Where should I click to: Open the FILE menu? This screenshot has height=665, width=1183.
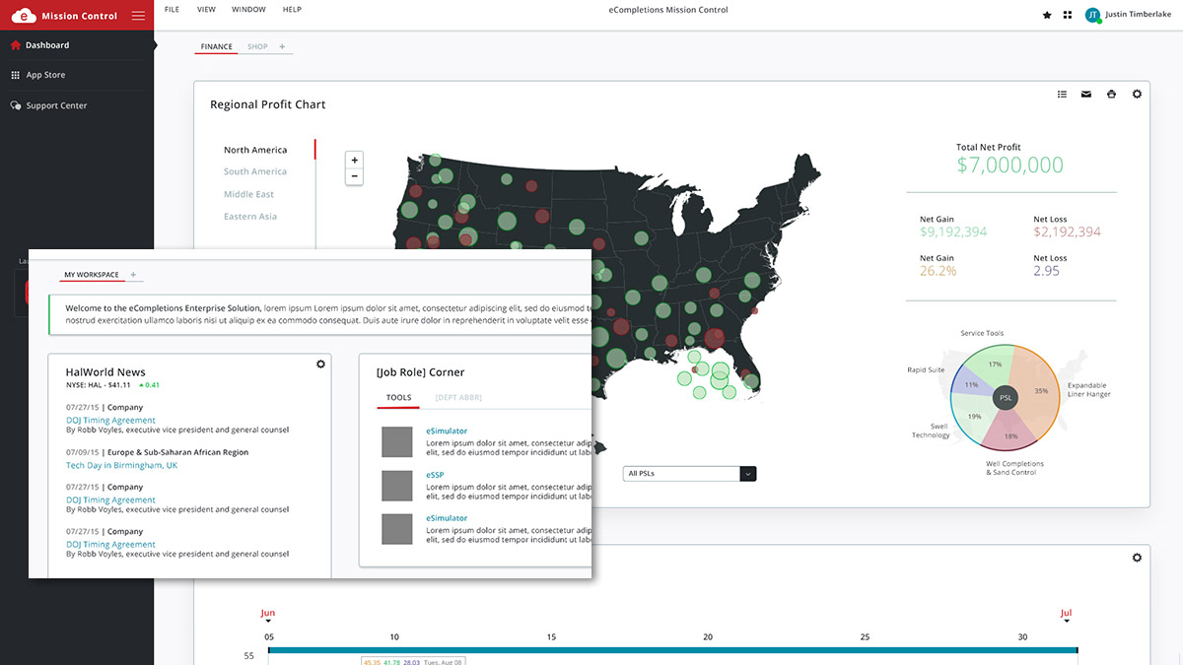click(172, 10)
